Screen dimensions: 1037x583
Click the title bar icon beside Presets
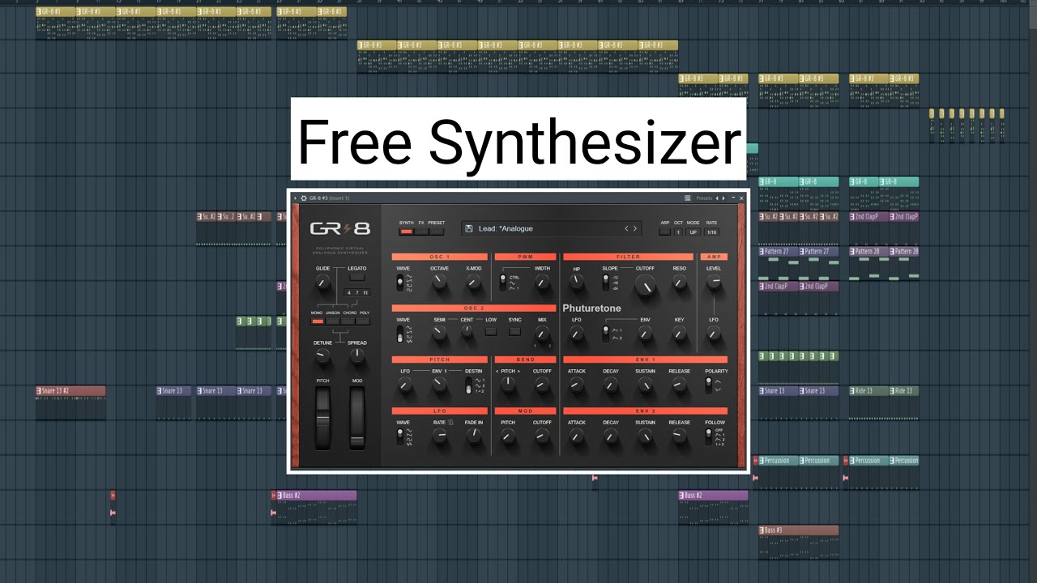pyautogui.click(x=688, y=198)
